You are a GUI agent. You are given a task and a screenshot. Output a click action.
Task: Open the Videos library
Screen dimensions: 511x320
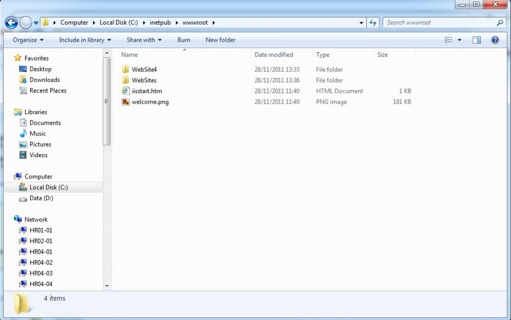pyautogui.click(x=38, y=155)
